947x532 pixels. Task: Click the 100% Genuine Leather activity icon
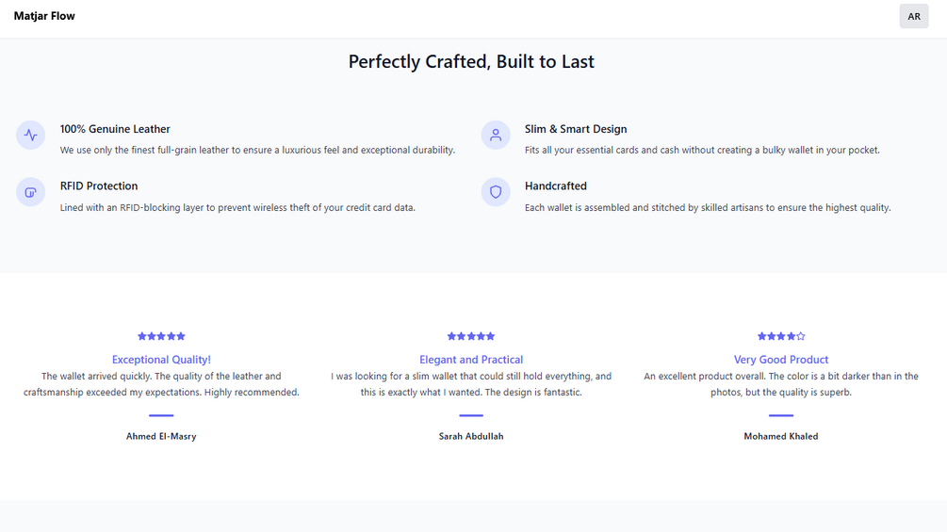[x=31, y=135]
